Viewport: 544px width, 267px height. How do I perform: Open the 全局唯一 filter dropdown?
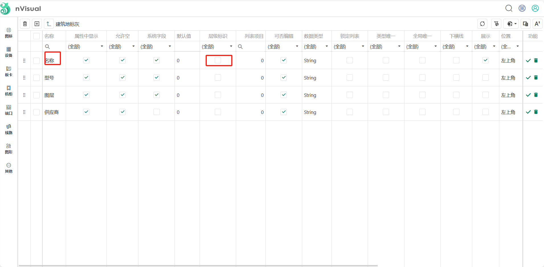[422, 47]
